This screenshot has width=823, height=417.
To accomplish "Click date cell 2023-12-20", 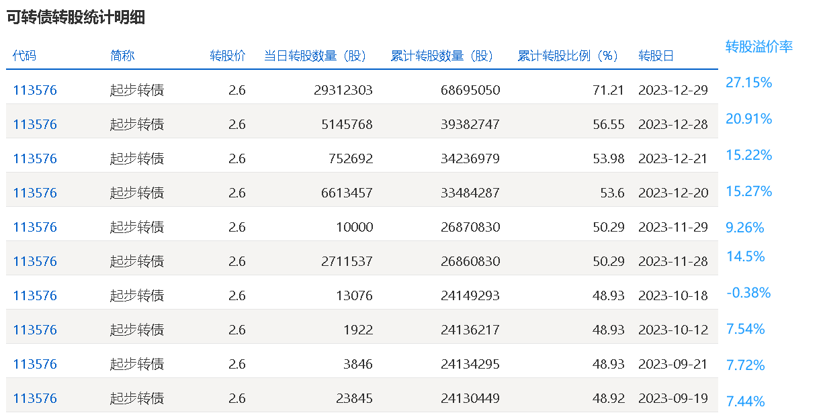I will 673,193.
